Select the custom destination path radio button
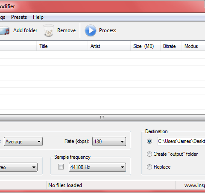 click(149, 141)
